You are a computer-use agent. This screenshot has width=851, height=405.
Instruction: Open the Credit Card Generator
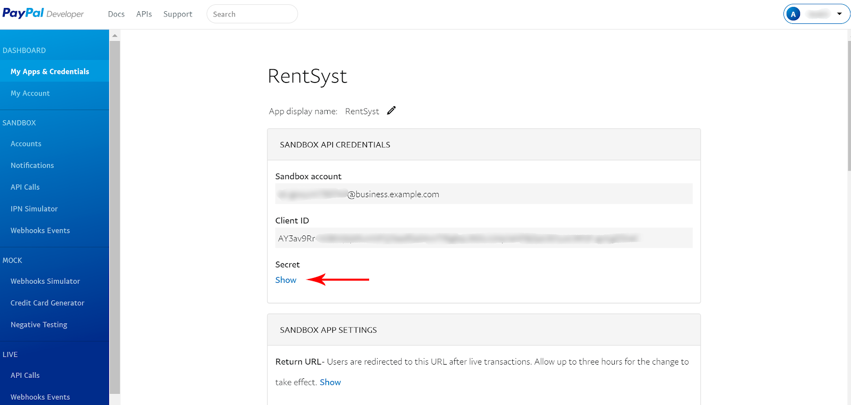tap(47, 303)
